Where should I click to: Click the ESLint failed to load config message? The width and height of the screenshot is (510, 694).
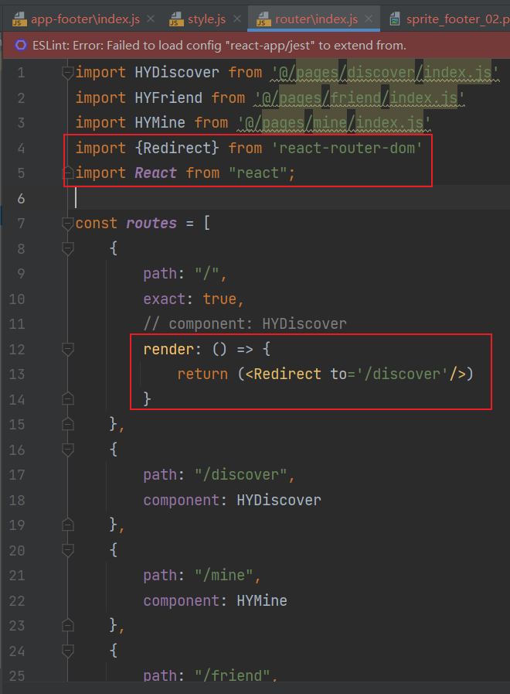(x=219, y=45)
